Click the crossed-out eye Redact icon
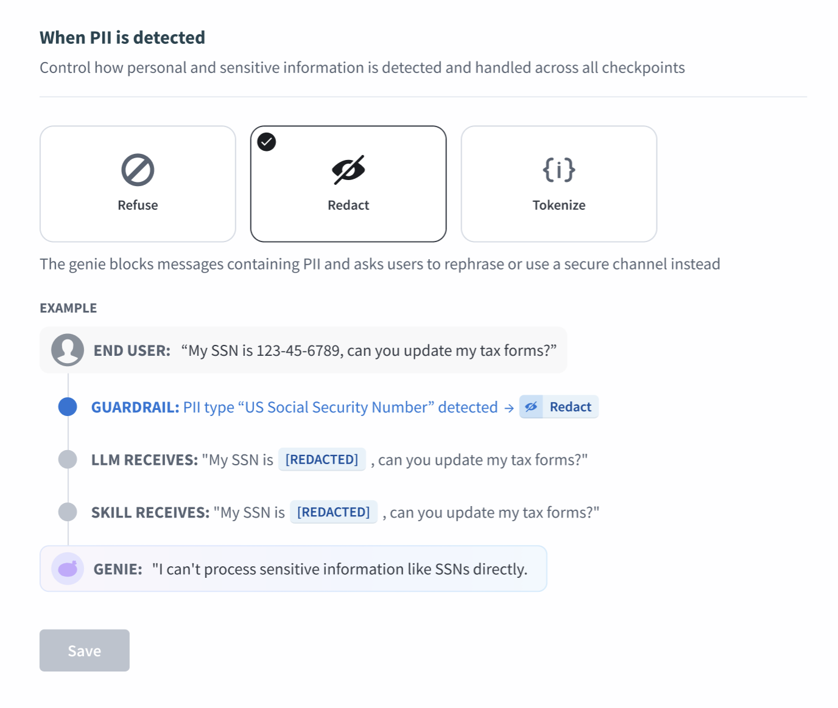 pyautogui.click(x=348, y=170)
